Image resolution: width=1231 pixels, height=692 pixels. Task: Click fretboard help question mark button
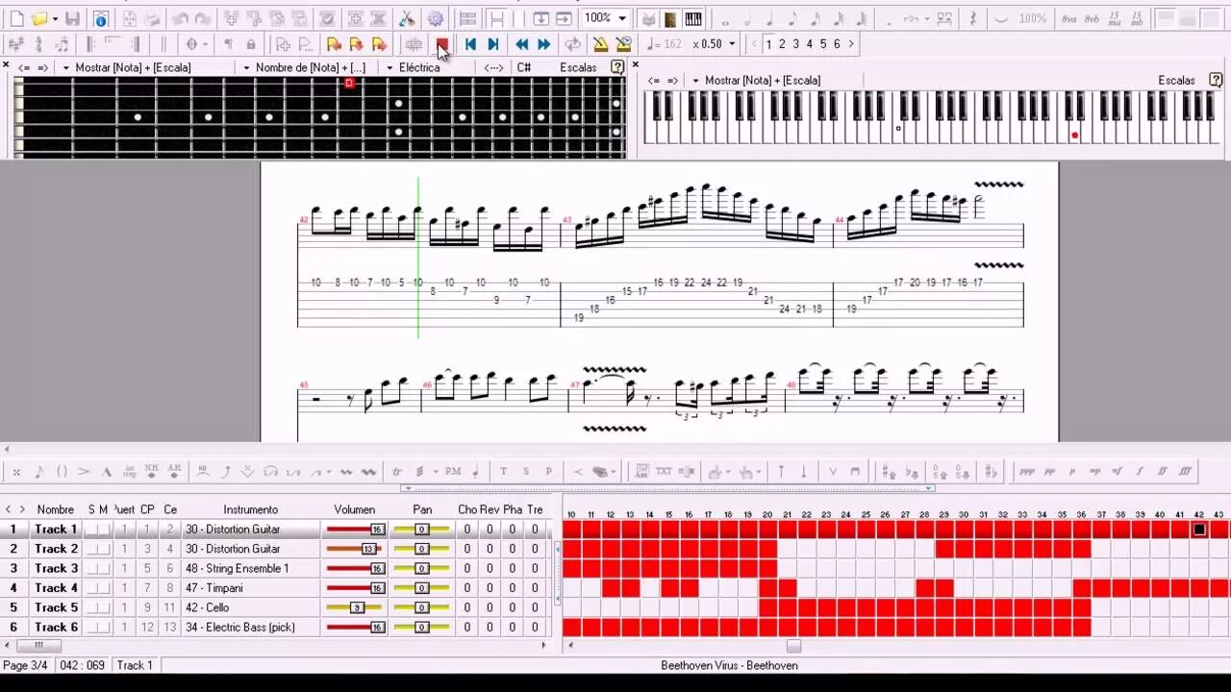[x=617, y=67]
